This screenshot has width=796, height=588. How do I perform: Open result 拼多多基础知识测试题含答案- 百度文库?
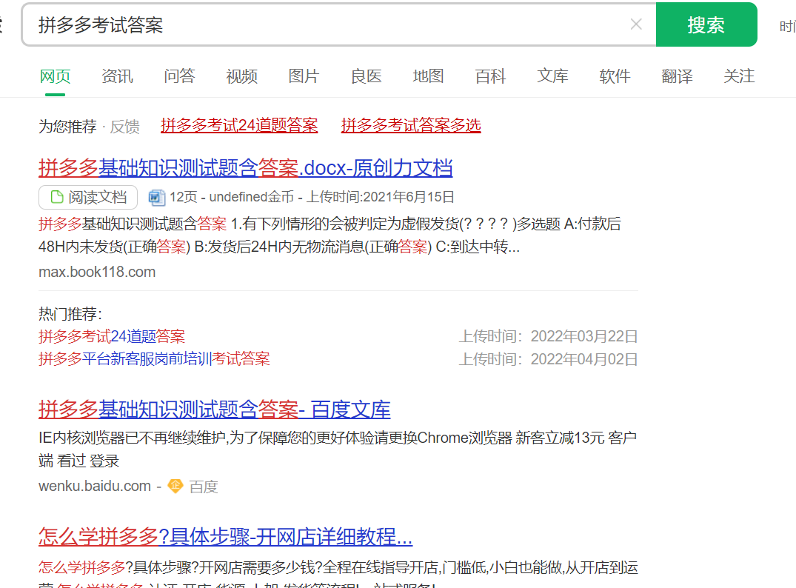coord(214,410)
